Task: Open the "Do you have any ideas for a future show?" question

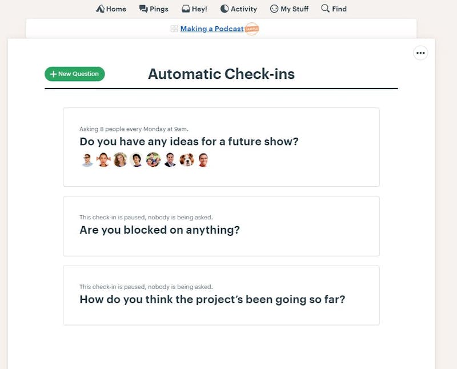Action: tap(189, 142)
